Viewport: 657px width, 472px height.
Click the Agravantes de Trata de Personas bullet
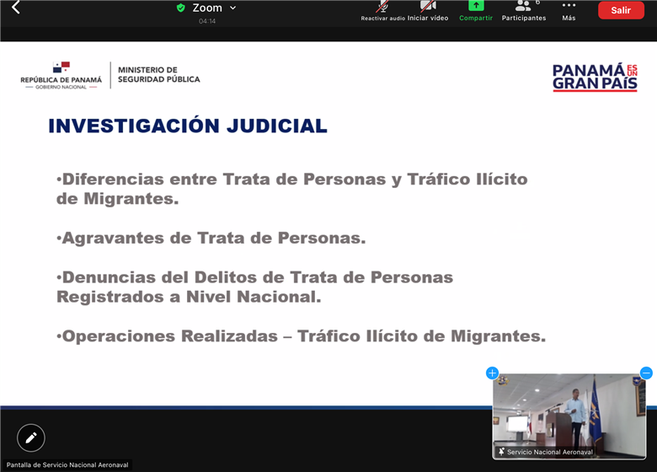211,238
